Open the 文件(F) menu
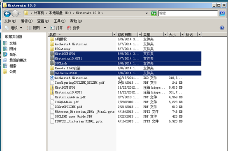The image size is (228, 151). coord(10,21)
